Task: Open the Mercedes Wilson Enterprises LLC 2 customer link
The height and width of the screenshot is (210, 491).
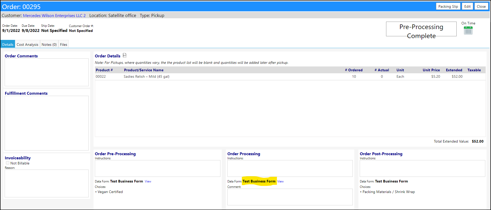Action: pos(54,15)
